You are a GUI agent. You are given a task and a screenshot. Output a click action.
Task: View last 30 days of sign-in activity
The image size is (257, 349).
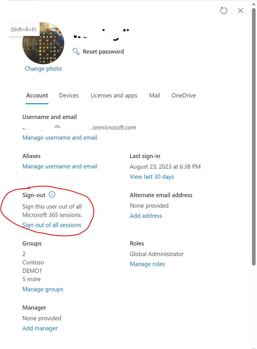(152, 176)
